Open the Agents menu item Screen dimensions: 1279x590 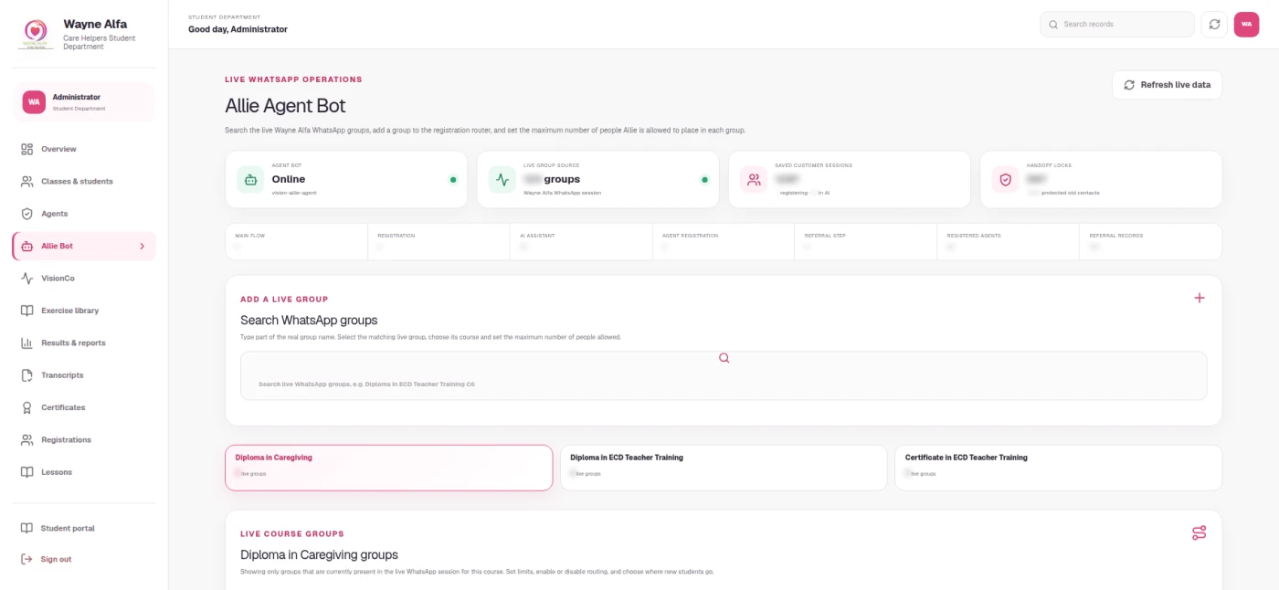coord(84,214)
